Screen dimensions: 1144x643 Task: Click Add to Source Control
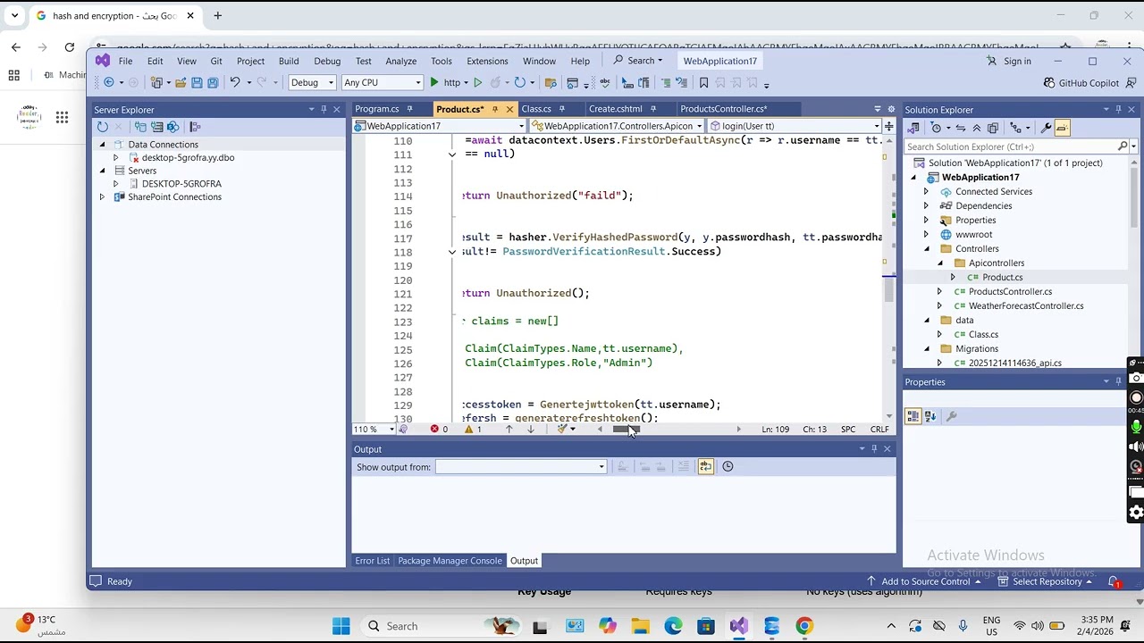pos(925,581)
